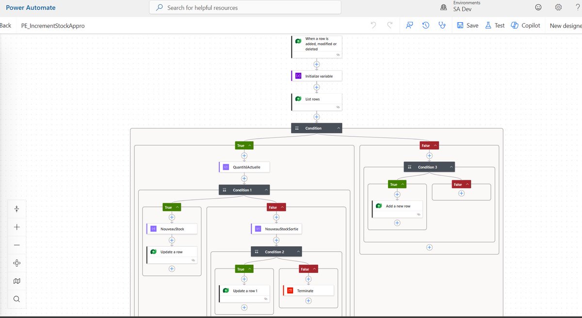Collapse the True branch of Condition 3

(403, 185)
